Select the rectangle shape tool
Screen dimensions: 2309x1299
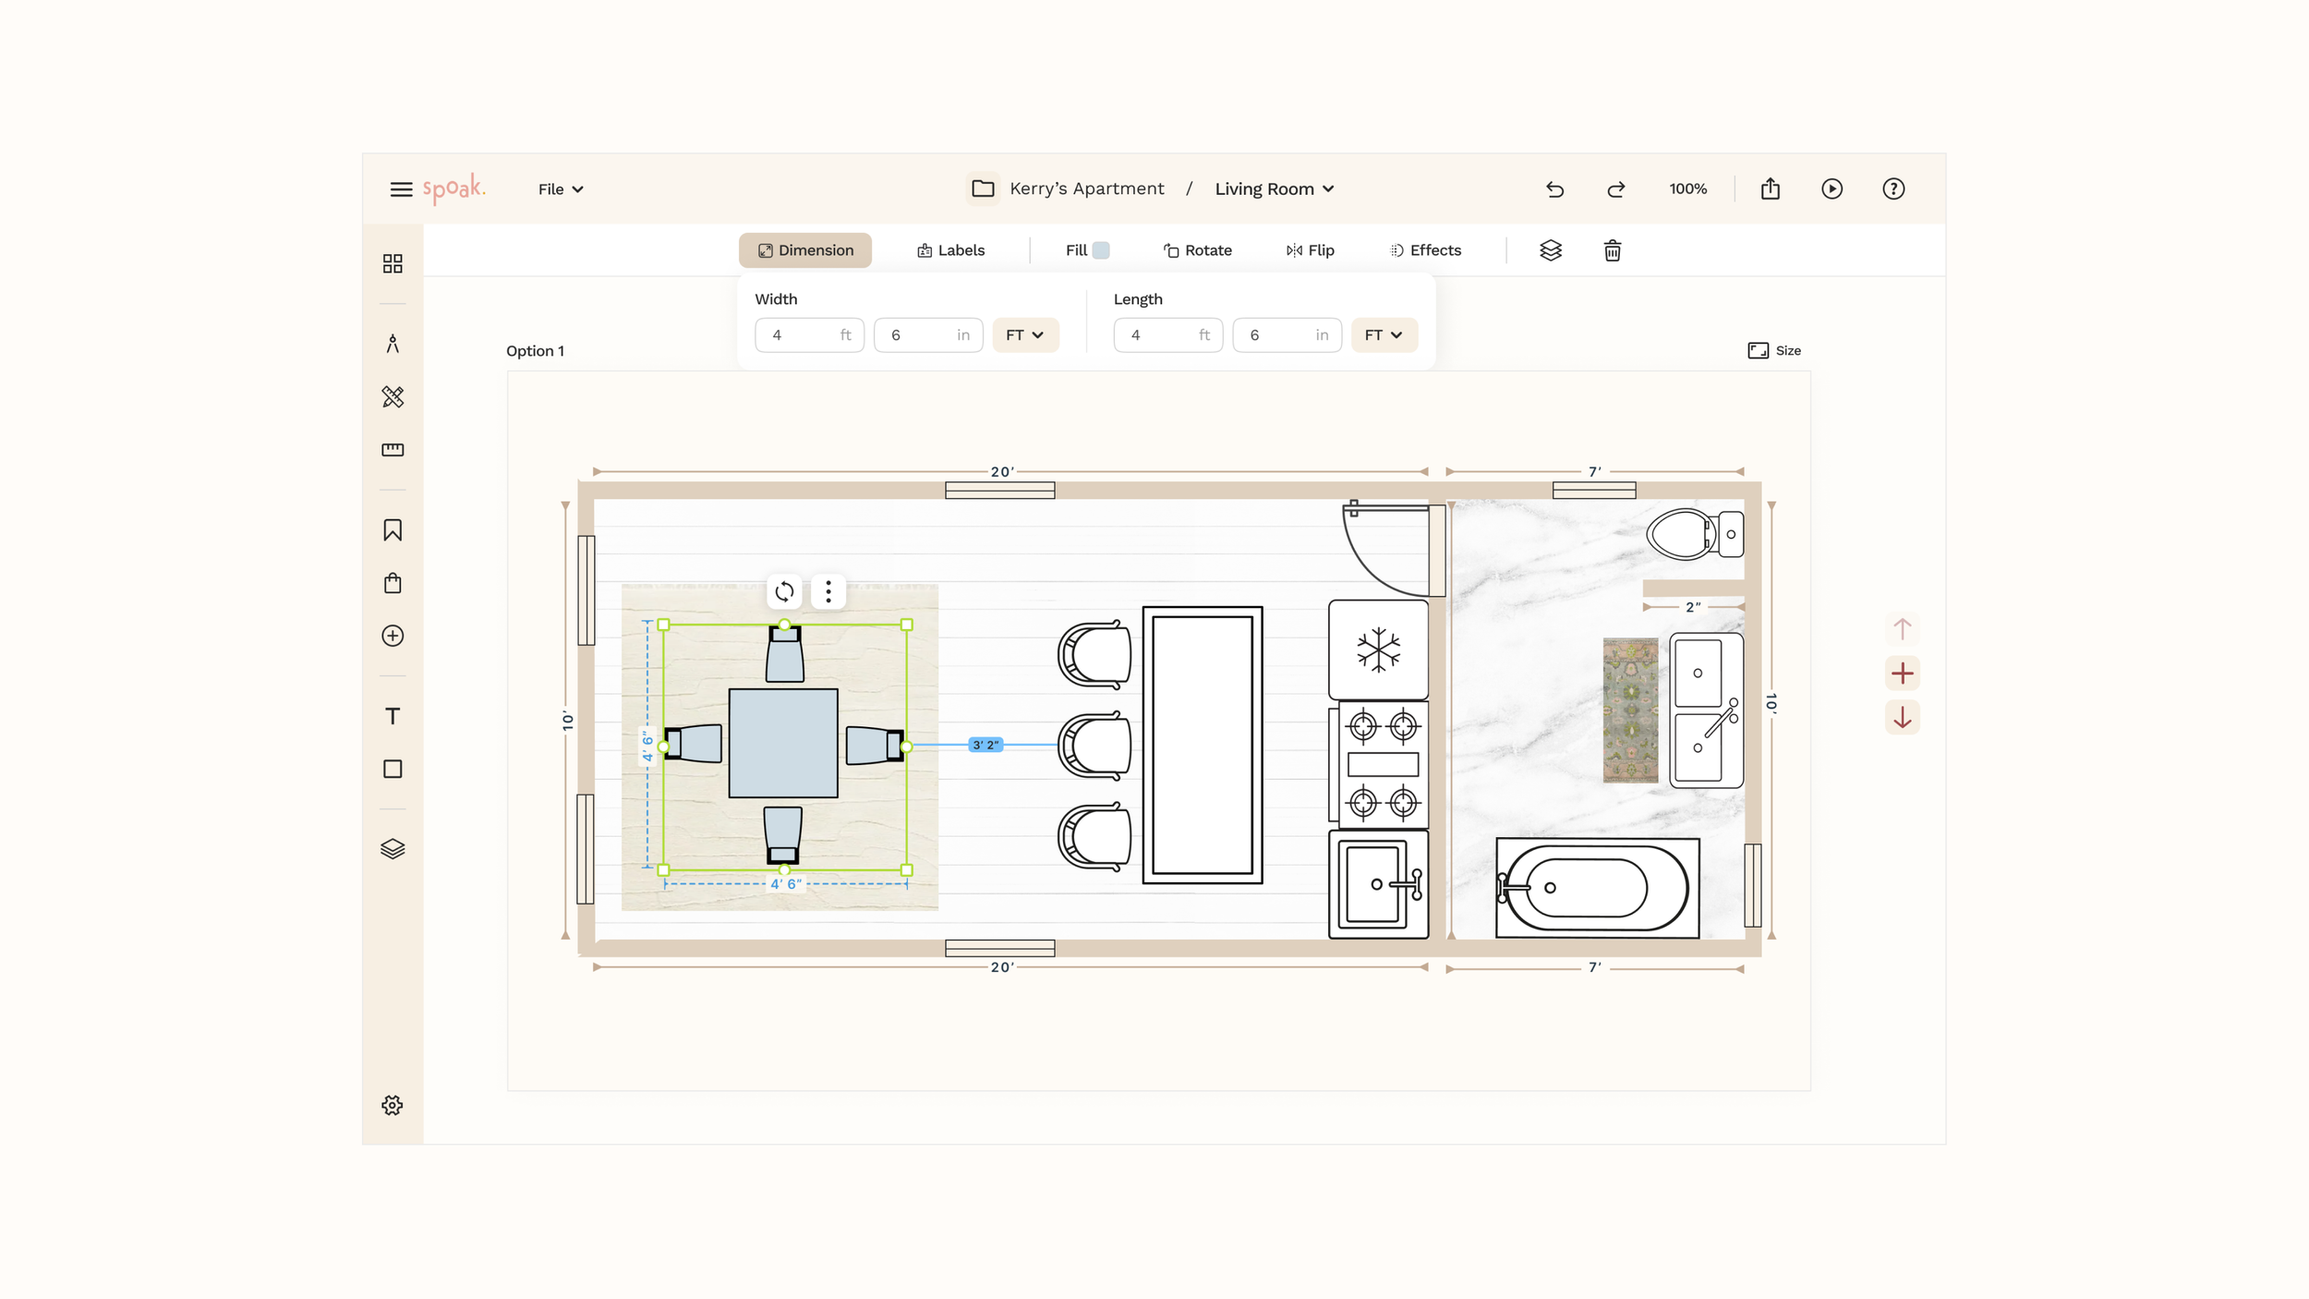pyautogui.click(x=393, y=769)
